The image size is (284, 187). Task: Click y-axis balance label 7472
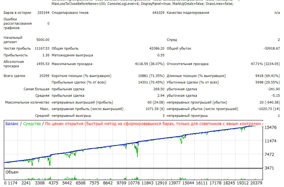(269, 154)
